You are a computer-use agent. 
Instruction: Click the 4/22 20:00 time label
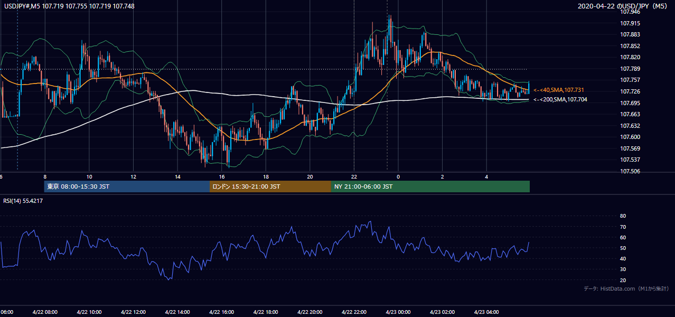click(310, 312)
